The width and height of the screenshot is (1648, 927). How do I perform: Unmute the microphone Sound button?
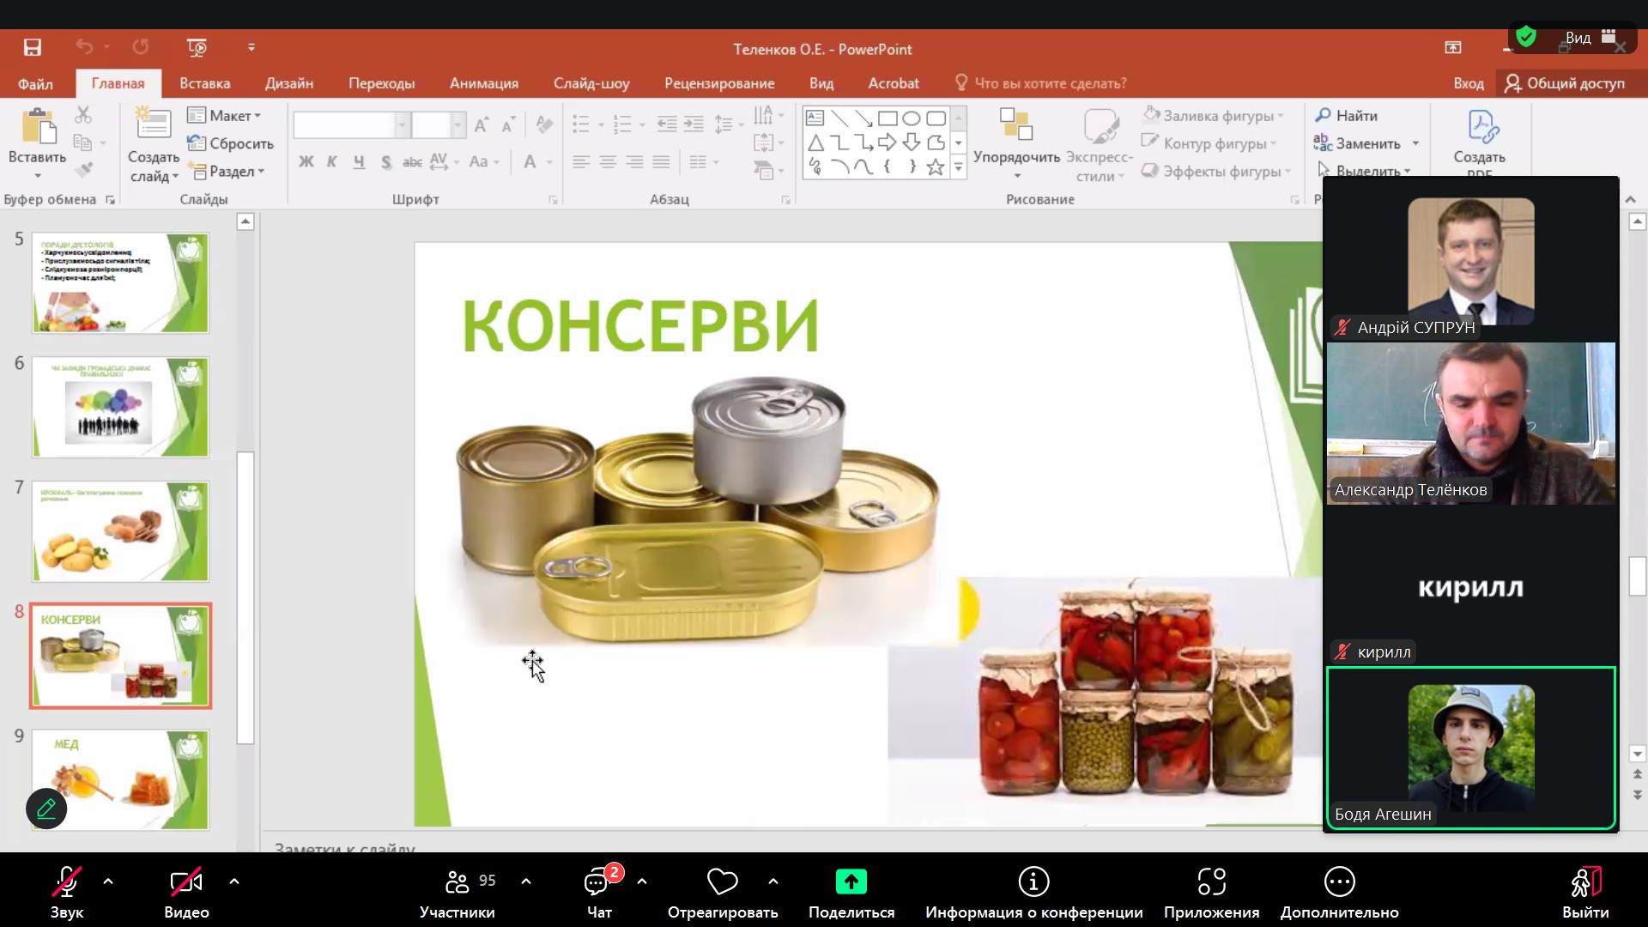pyautogui.click(x=66, y=882)
